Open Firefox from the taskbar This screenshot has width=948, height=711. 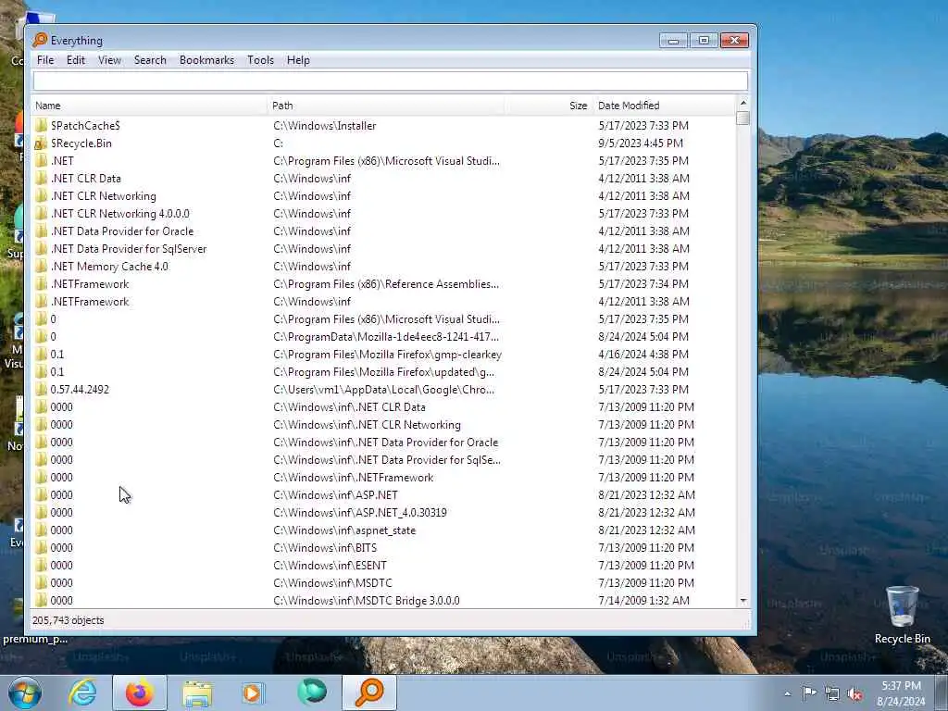[139, 692]
